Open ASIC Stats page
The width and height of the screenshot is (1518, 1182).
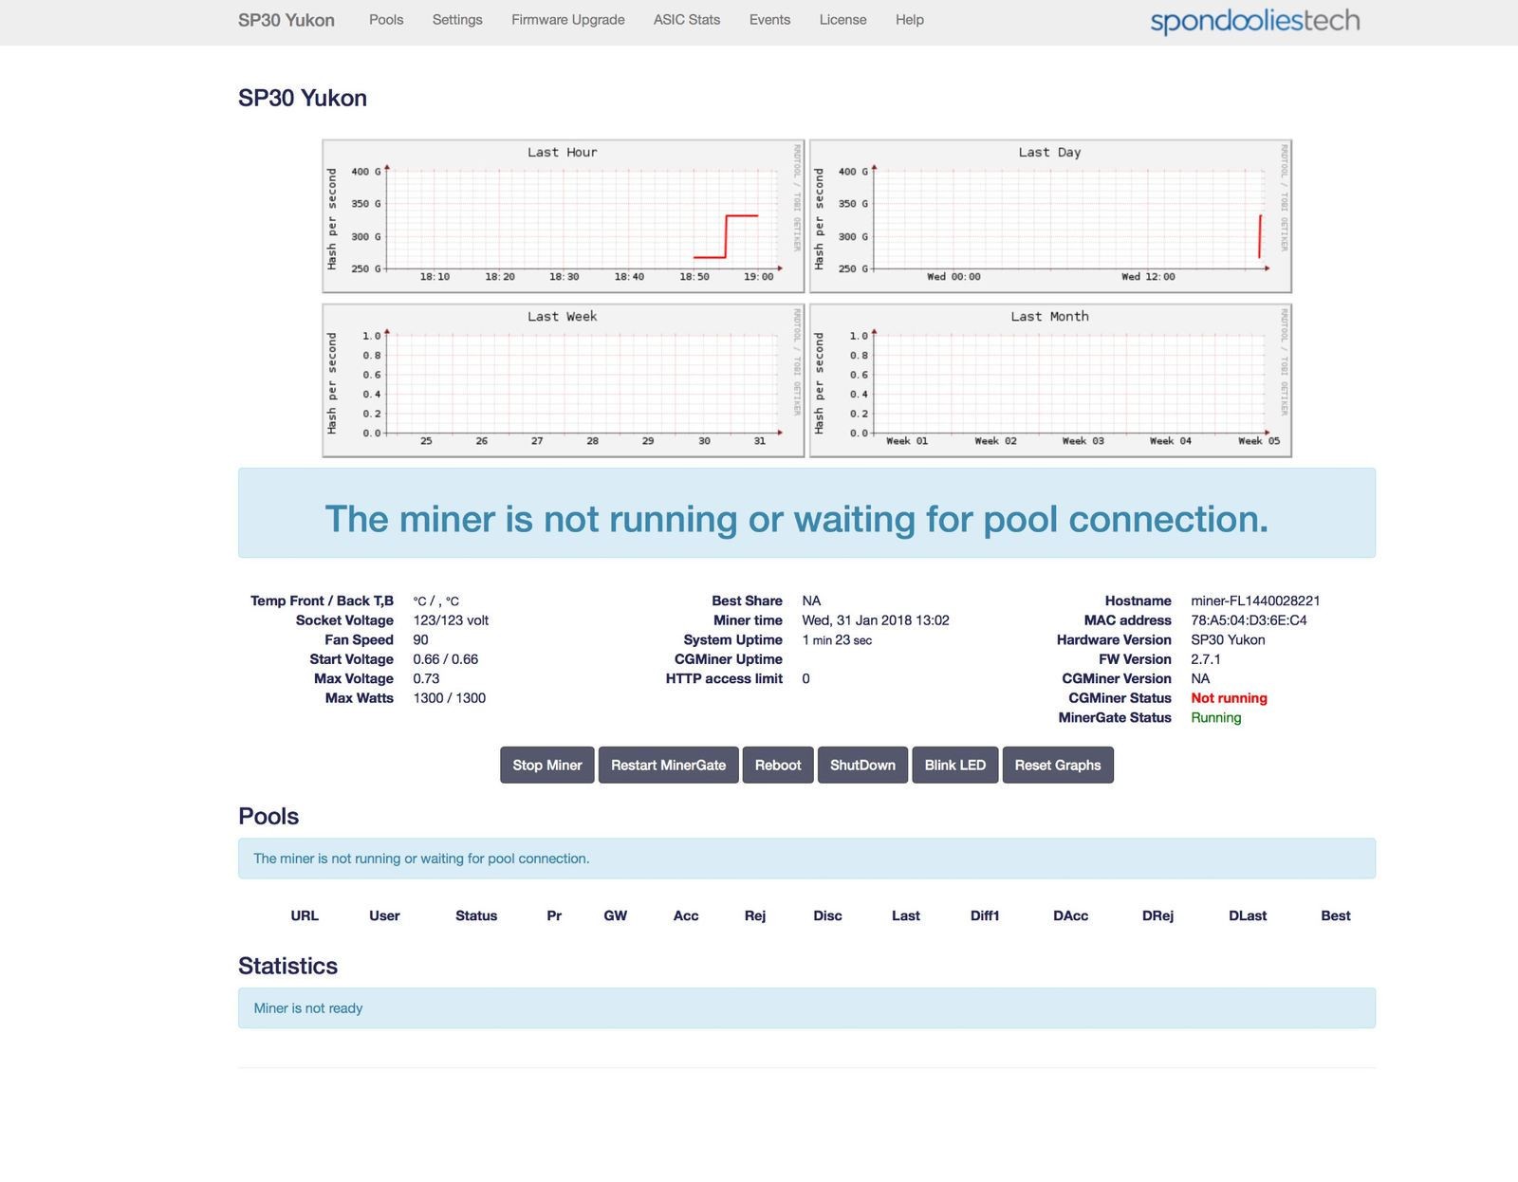pos(687,20)
